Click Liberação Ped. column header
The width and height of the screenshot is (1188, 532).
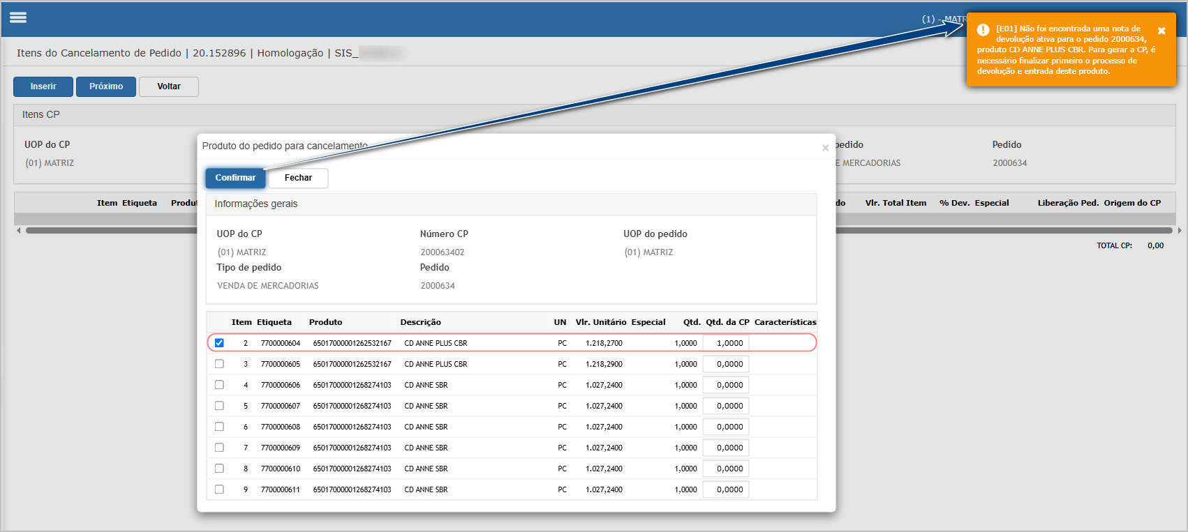tap(1068, 203)
